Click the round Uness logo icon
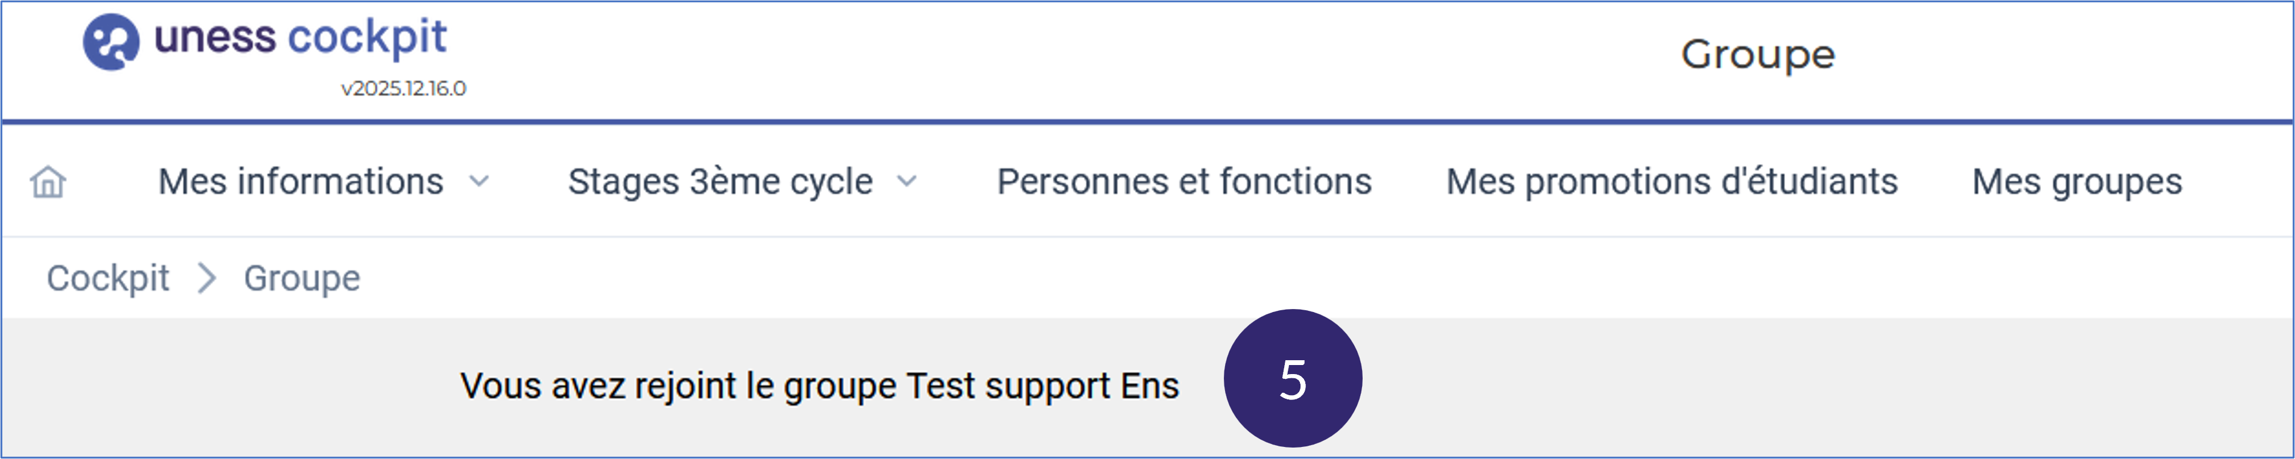Image resolution: width=2295 pixels, height=459 pixels. 110,42
